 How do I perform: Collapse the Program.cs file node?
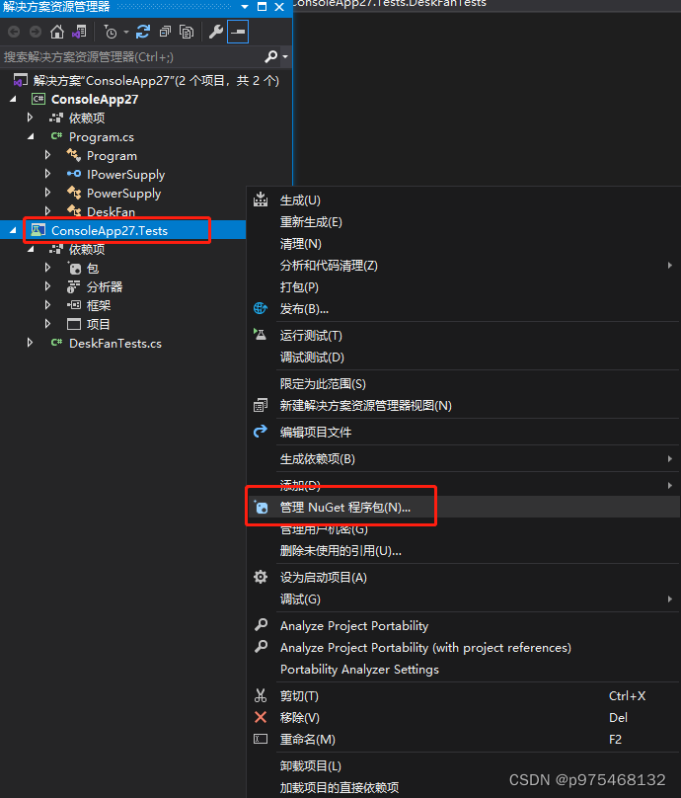click(31, 137)
